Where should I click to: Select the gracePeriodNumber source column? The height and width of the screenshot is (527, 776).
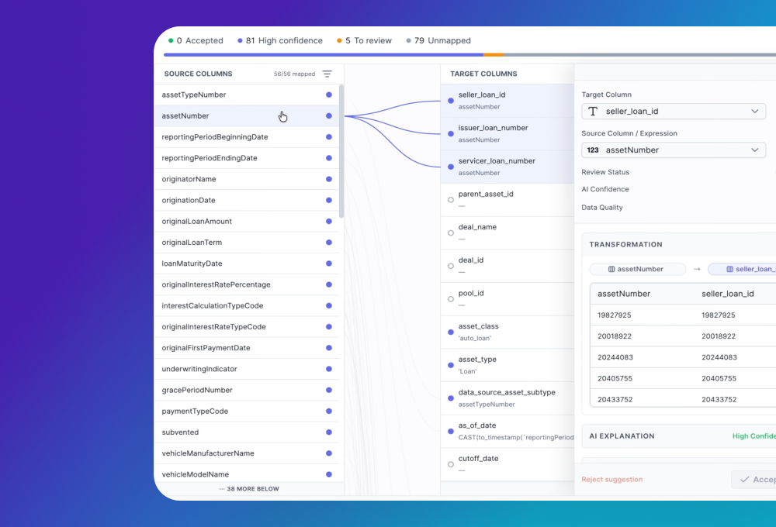pyautogui.click(x=247, y=390)
